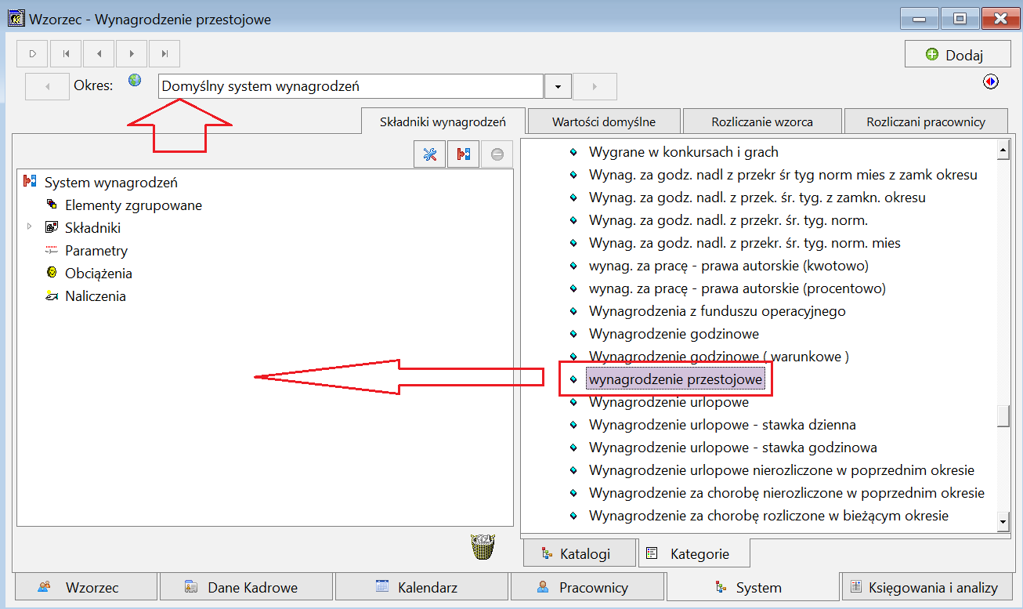
Task: Select Wynag. za godz. nadl. z przek. śr. tyg. z zamkn. okresu
Action: tap(757, 198)
